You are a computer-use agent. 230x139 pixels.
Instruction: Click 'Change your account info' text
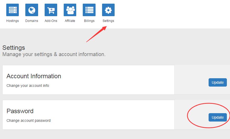pos(28,86)
